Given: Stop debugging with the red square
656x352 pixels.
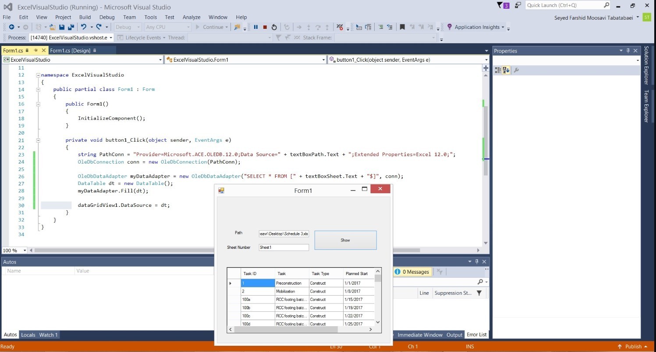Looking at the screenshot, I should (x=265, y=27).
